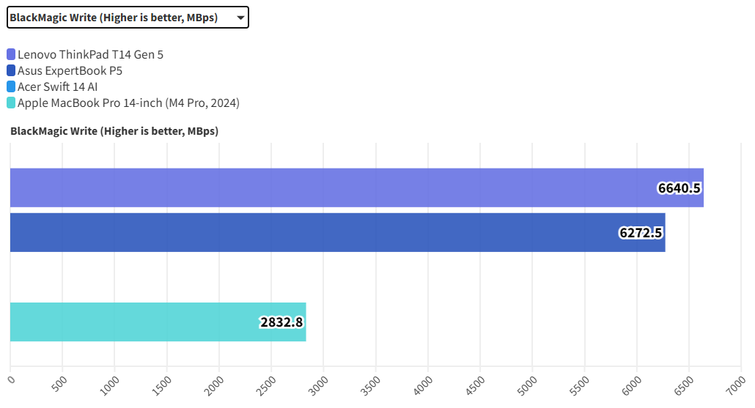Click the dropdown arrow beside BlackMagic Write

click(x=240, y=18)
